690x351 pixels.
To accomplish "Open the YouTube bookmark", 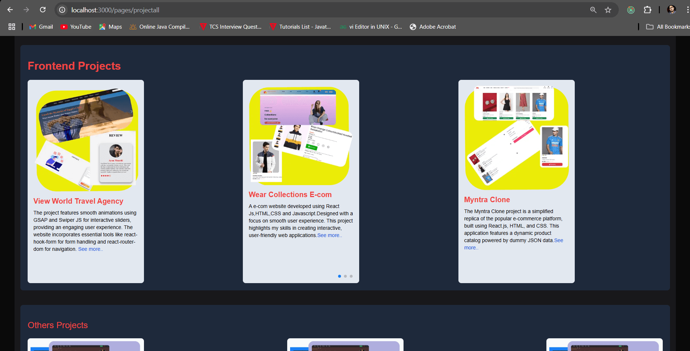I will pyautogui.click(x=76, y=26).
